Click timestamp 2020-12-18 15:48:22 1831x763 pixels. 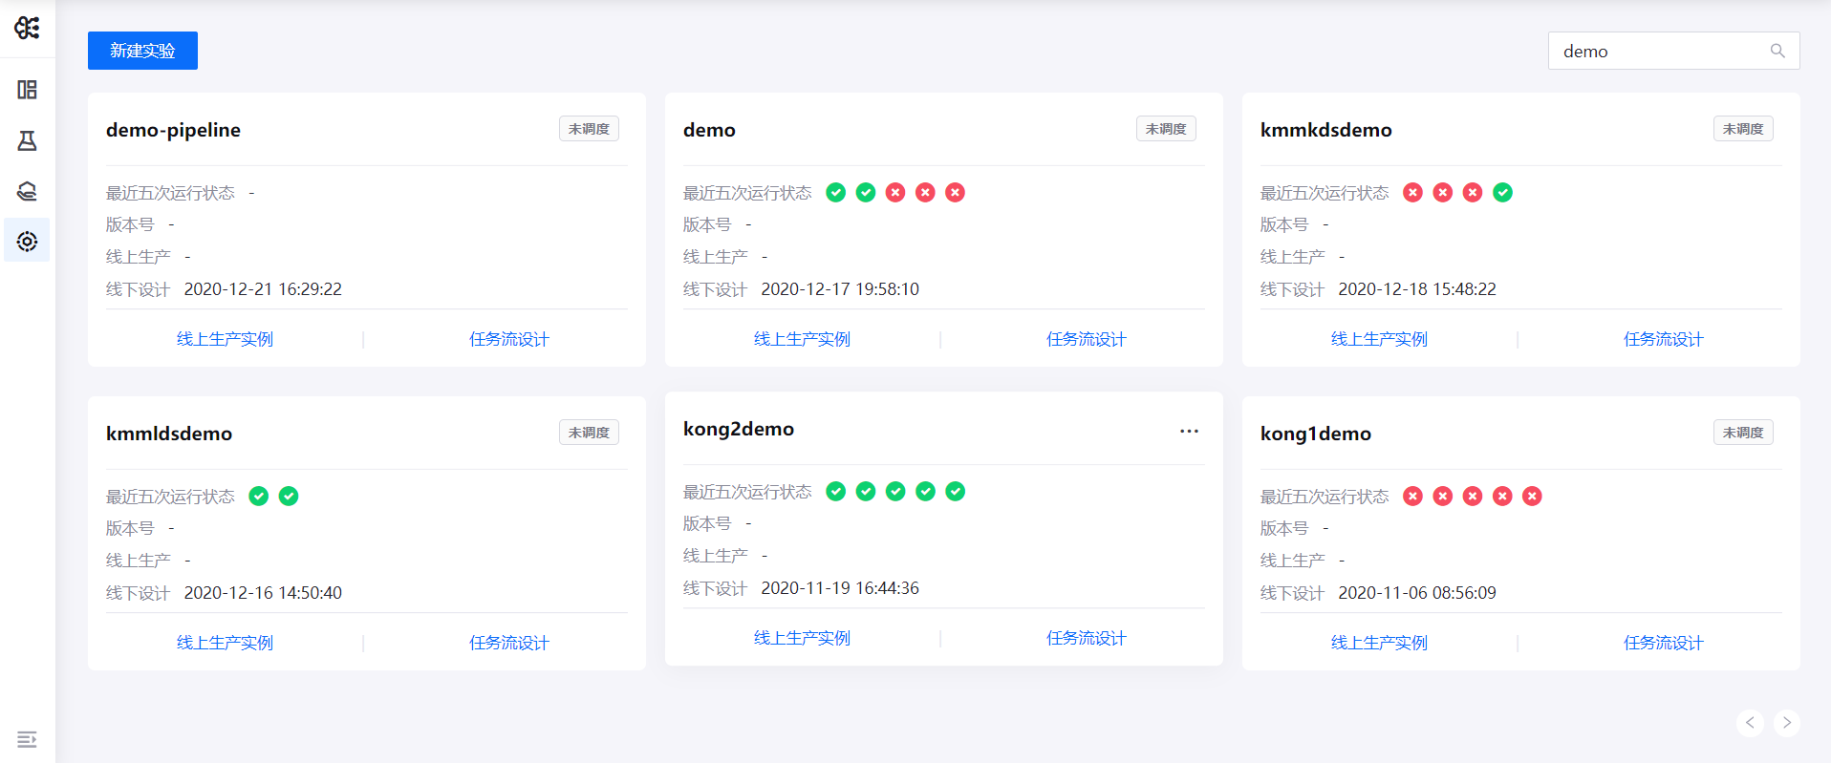click(x=1417, y=289)
